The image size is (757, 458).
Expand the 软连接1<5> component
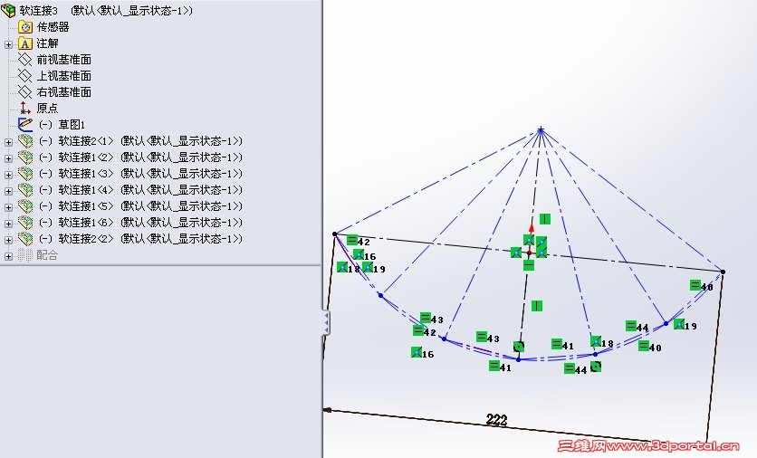[x=8, y=207]
